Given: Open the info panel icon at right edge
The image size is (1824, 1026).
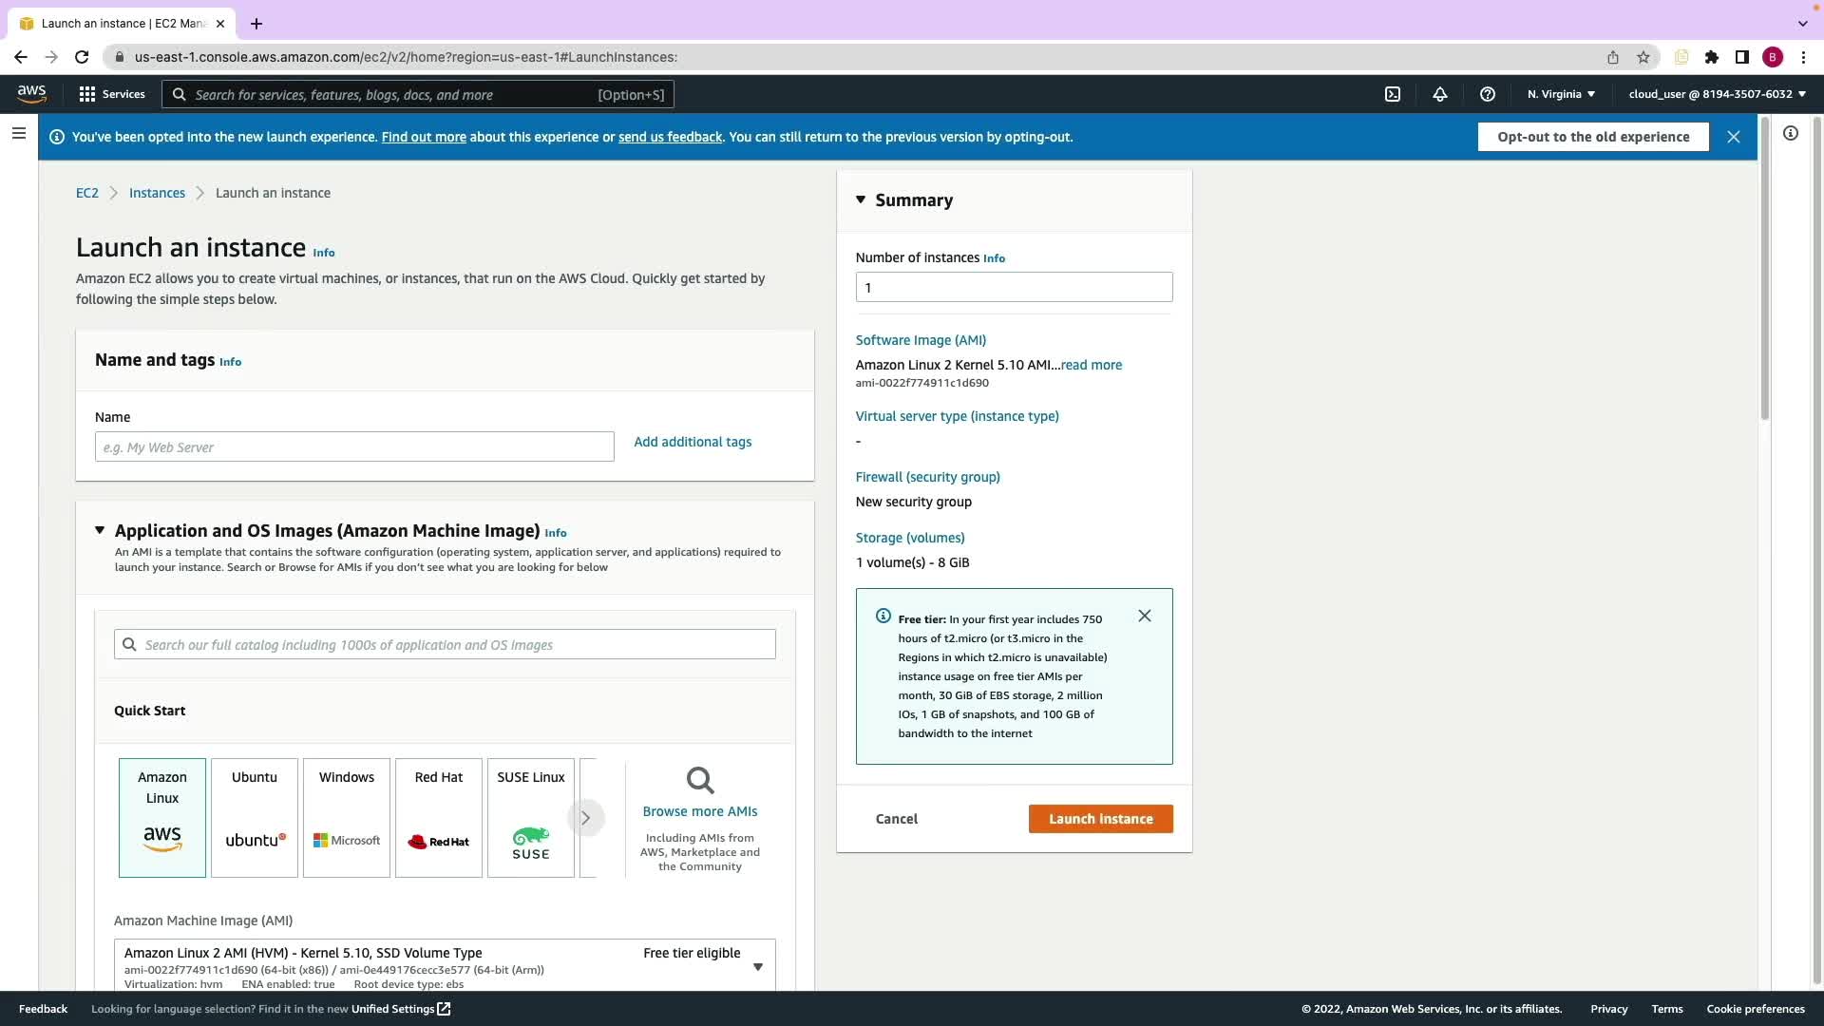Looking at the screenshot, I should [1791, 134].
